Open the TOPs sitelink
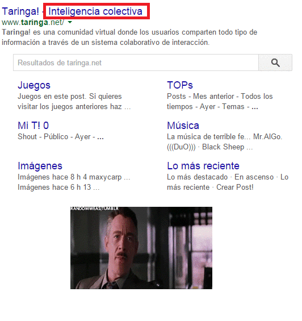302x321 pixels. coord(180,85)
